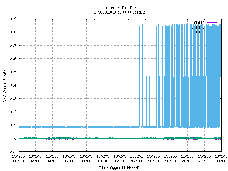
Task: Click the x-axis time label '02:00'
Action: point(35,161)
